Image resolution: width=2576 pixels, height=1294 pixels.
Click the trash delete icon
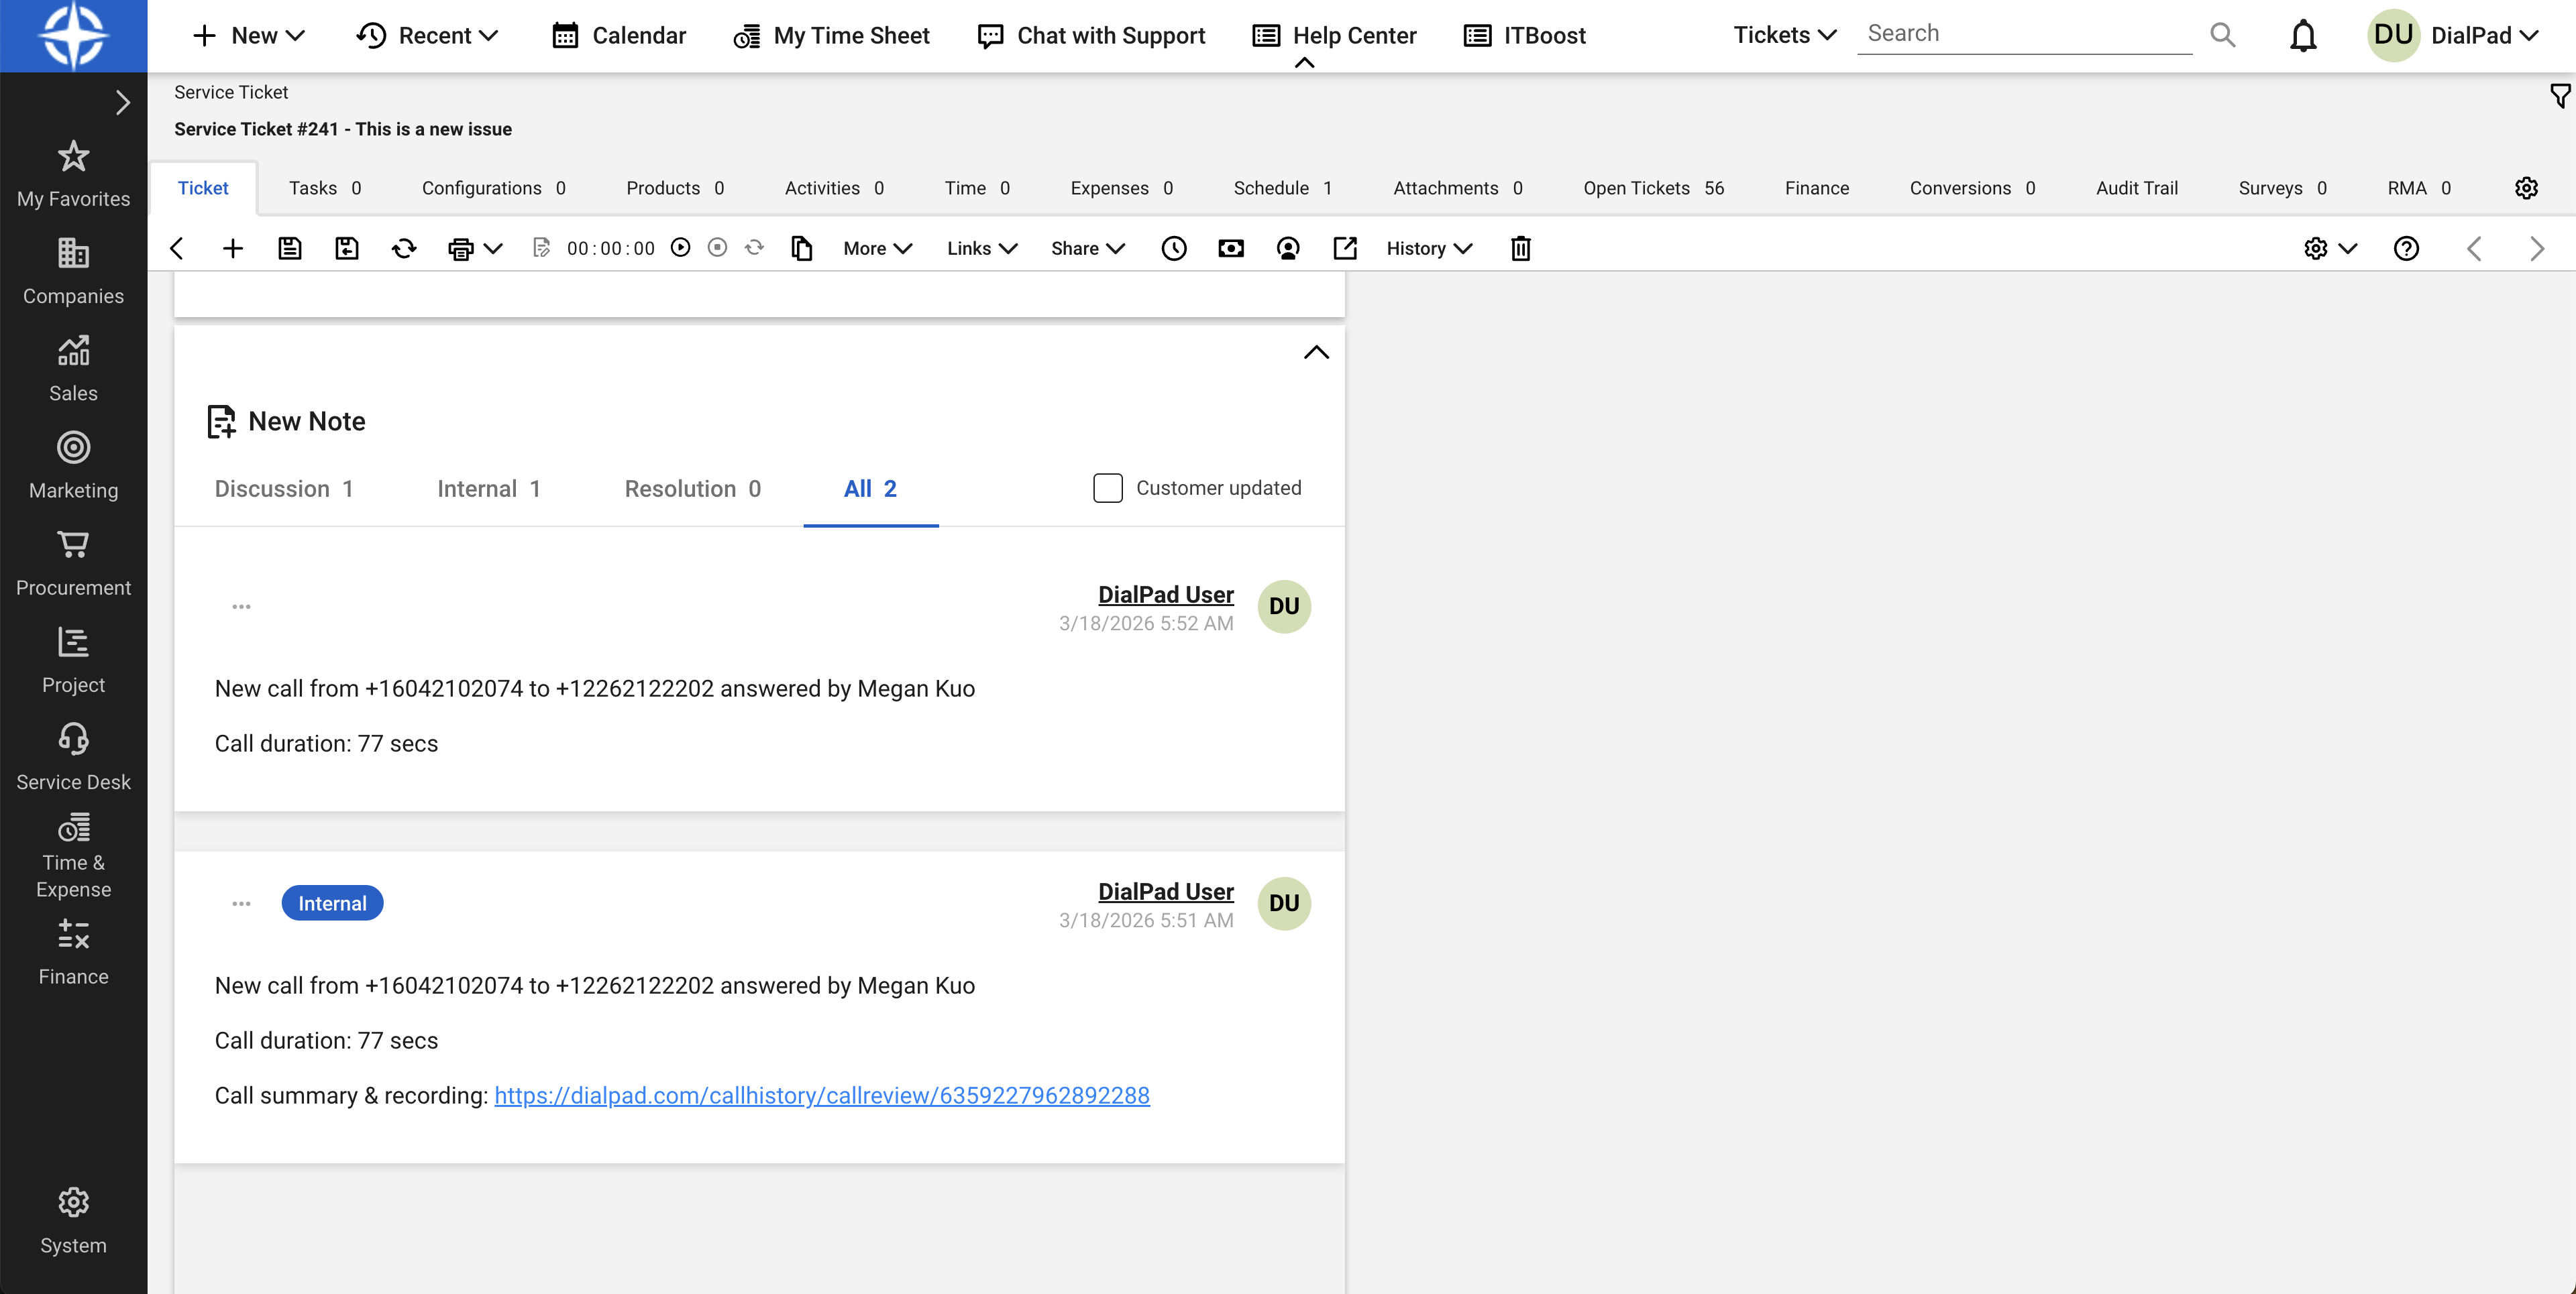coord(1521,248)
